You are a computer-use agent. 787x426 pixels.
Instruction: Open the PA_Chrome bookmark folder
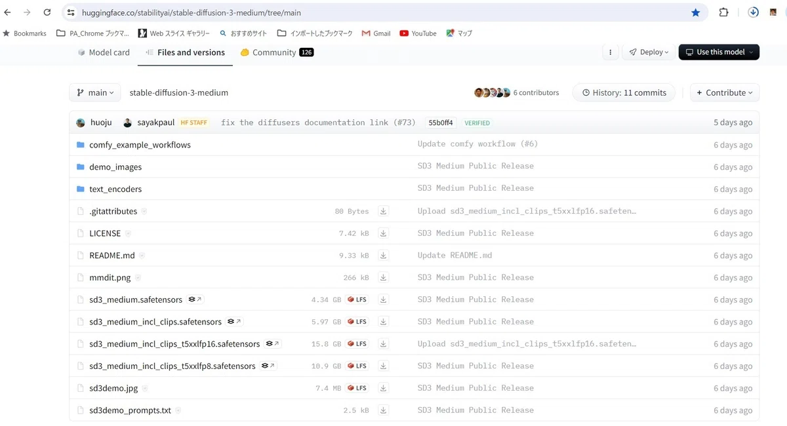click(93, 33)
